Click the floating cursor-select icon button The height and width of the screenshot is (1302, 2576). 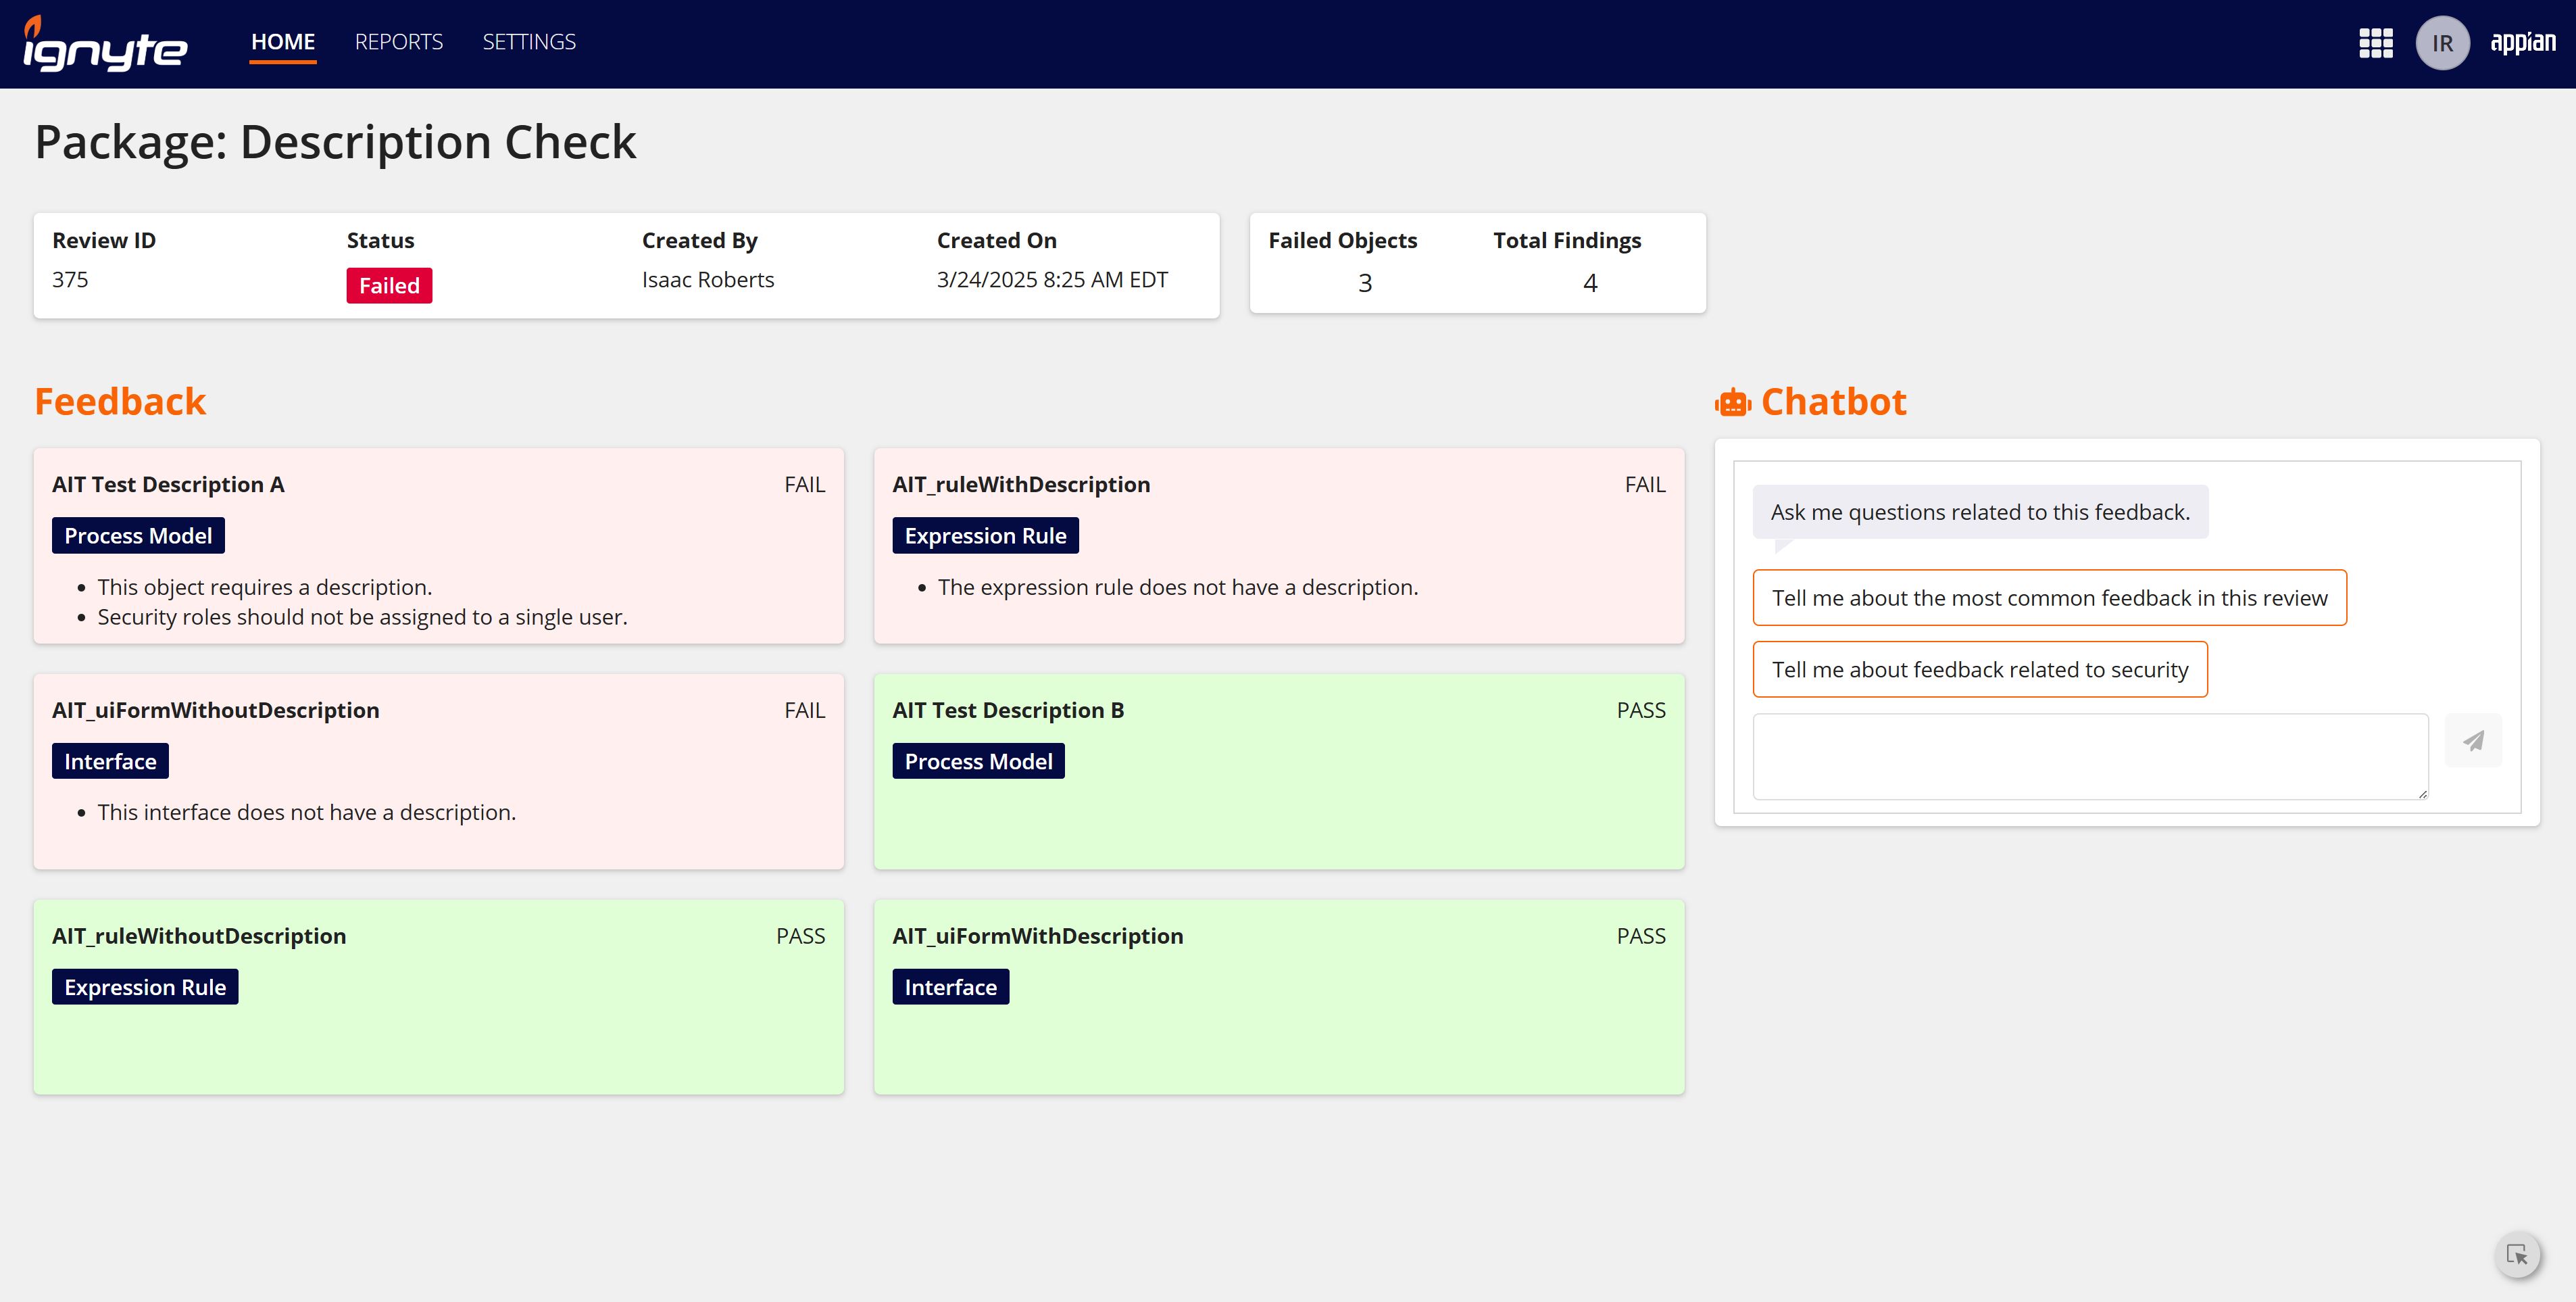click(2517, 1254)
